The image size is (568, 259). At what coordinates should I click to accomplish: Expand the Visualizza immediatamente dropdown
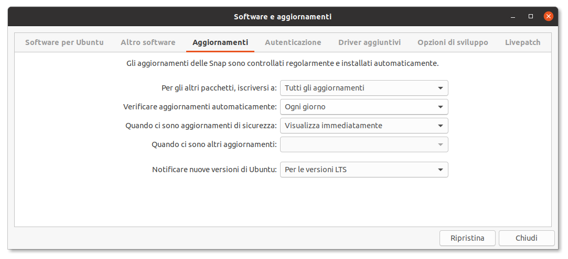(364, 126)
